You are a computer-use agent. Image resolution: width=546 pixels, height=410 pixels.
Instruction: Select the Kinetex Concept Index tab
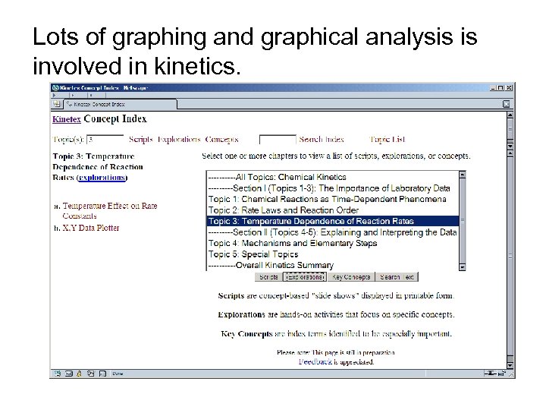click(120, 104)
